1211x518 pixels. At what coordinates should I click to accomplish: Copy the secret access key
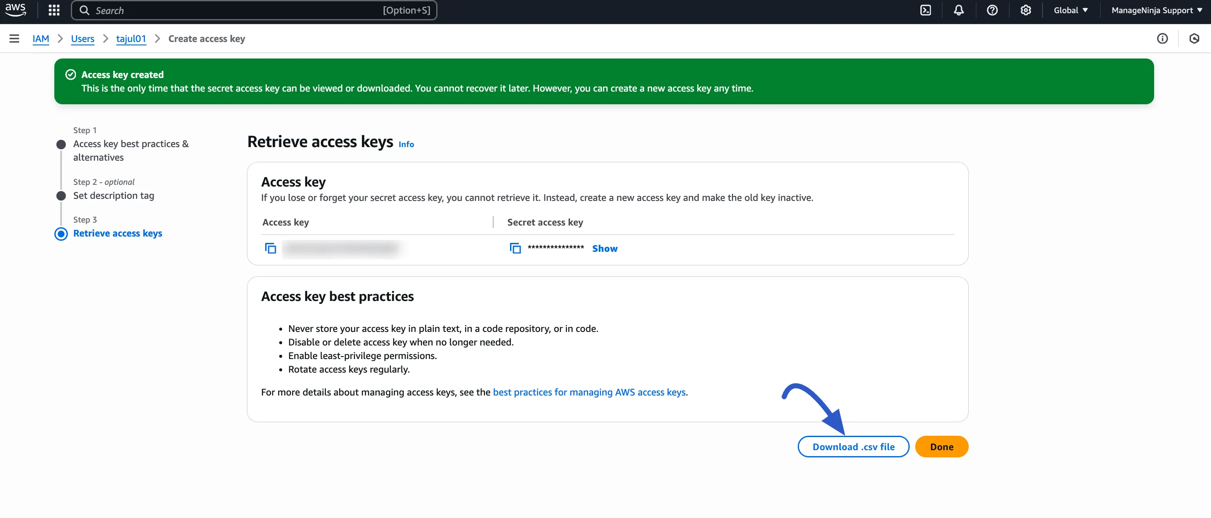(515, 248)
